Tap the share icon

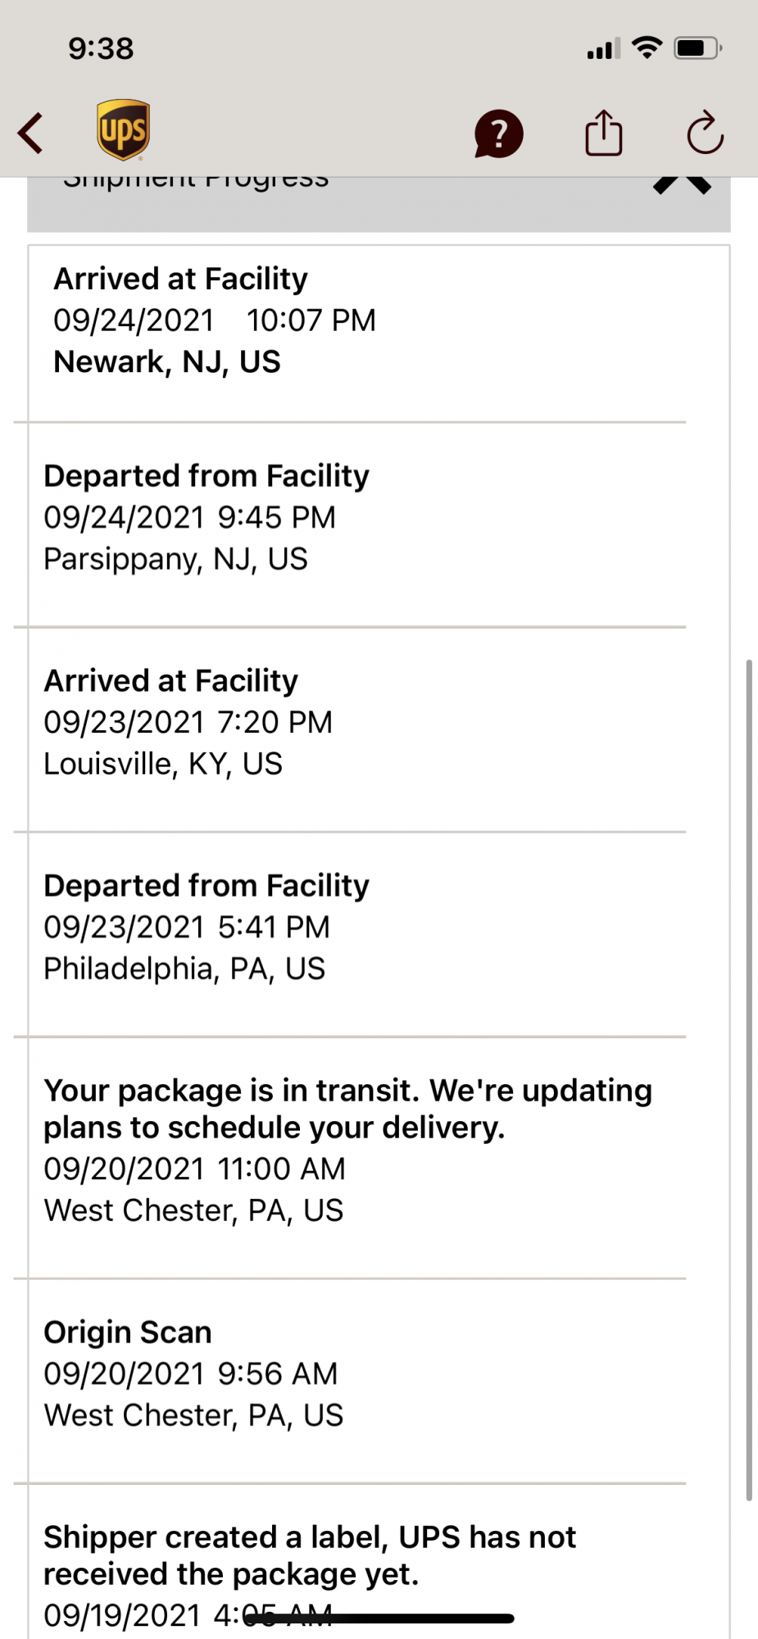click(x=604, y=133)
